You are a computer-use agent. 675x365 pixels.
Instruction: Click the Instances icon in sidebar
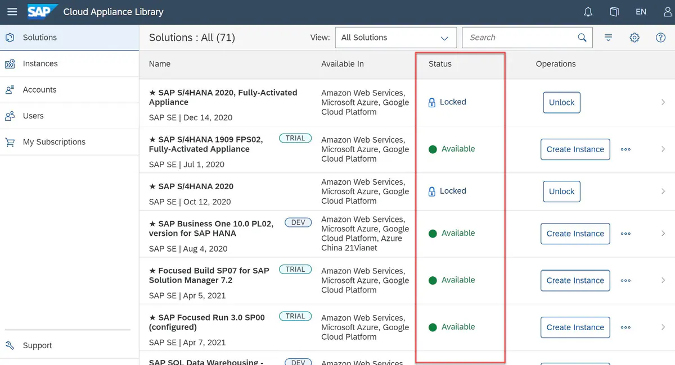click(10, 64)
